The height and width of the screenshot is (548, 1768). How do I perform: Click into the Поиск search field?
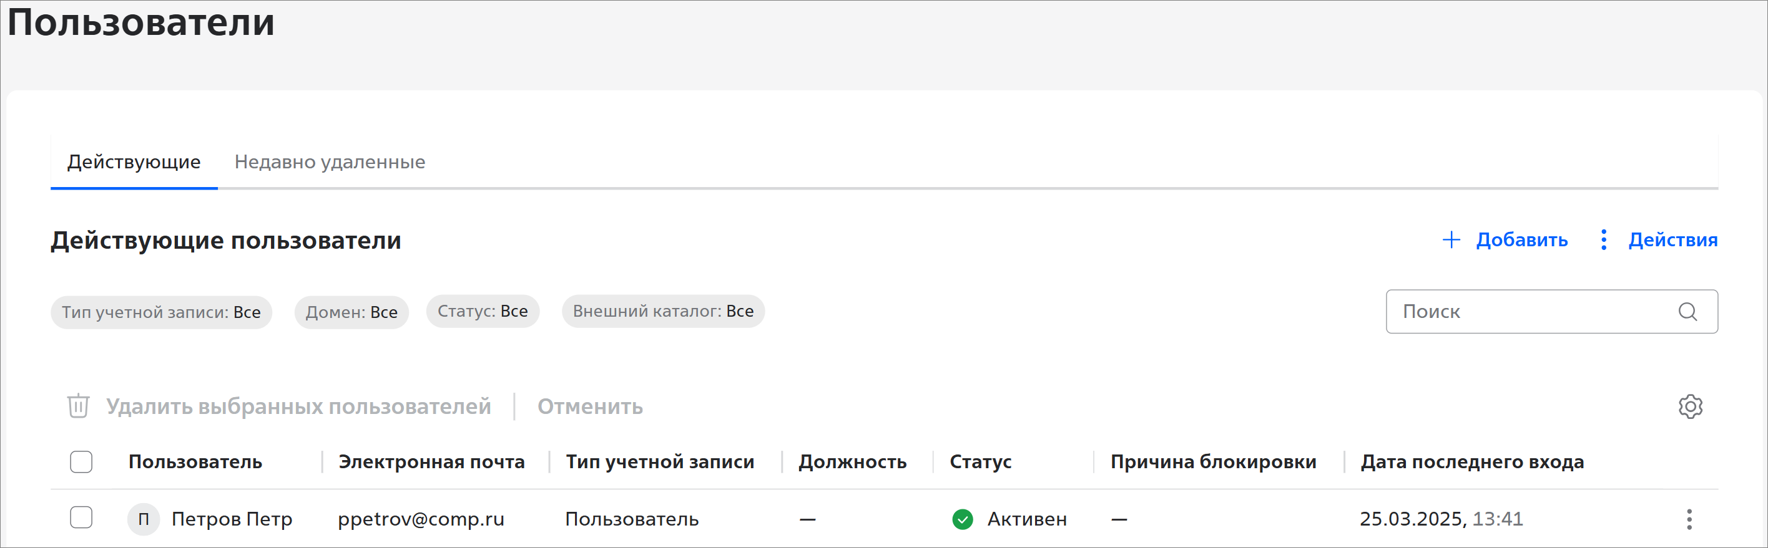[x=1531, y=312]
